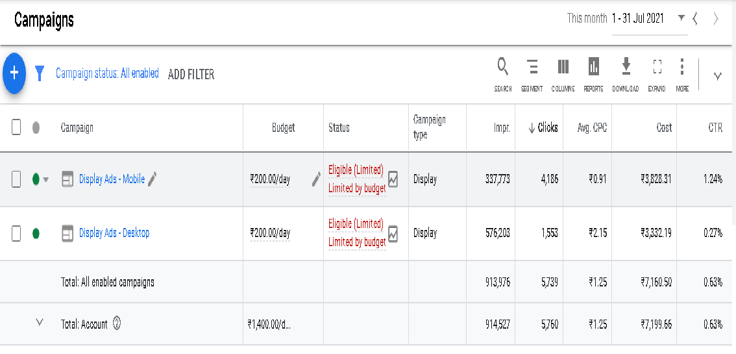
Task: Open the Columns selector
Action: point(563,74)
